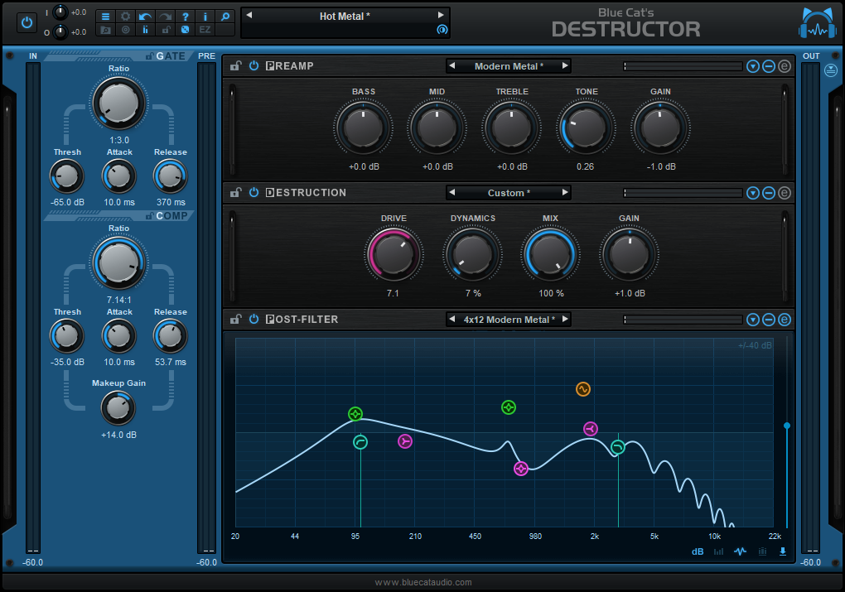Click the POST-FILTER section title label
Screen dimensions: 845x592
pyautogui.click(x=302, y=319)
